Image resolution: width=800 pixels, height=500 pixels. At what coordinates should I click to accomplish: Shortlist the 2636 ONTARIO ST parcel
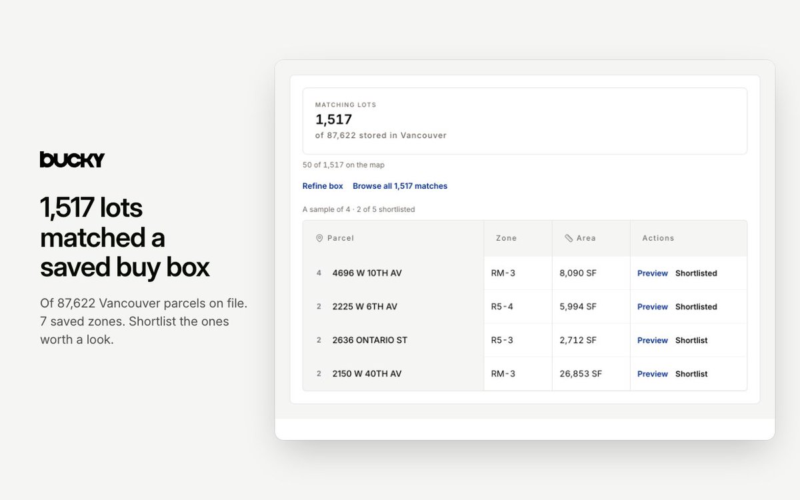(x=691, y=340)
